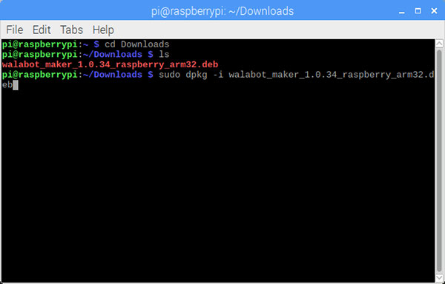
Task: Click the scrollbar up arrow
Action: [x=439, y=44]
